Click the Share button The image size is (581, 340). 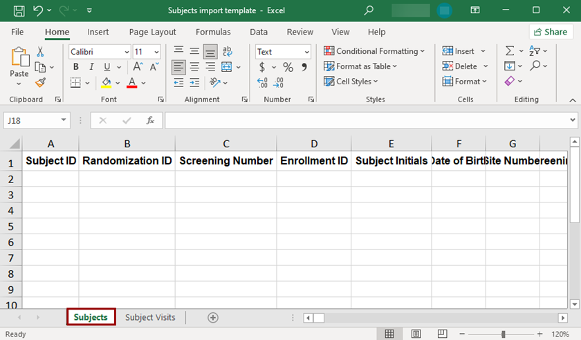pos(551,32)
